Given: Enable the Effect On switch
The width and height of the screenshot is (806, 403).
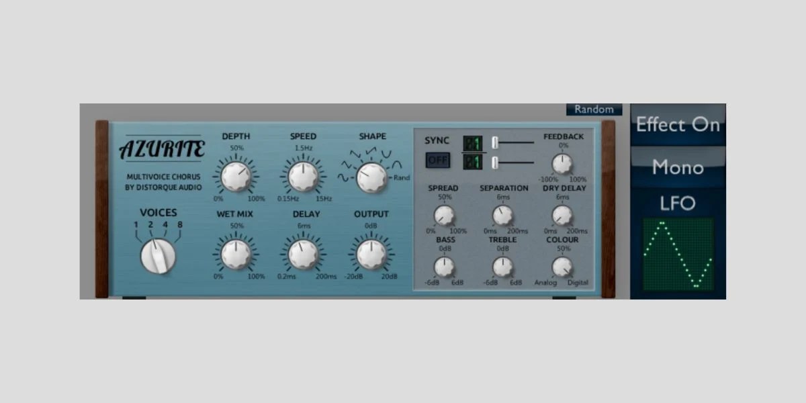Looking at the screenshot, I should click(678, 125).
